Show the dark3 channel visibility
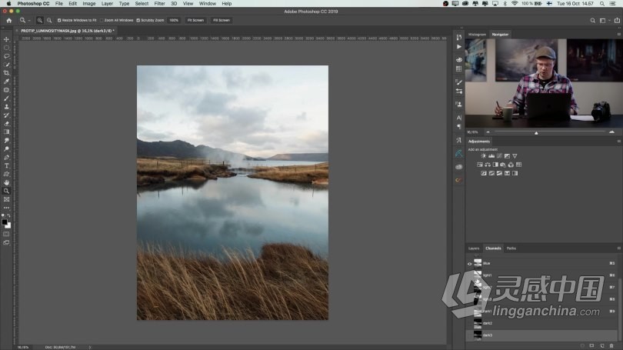This screenshot has width=623, height=350. coord(470,335)
